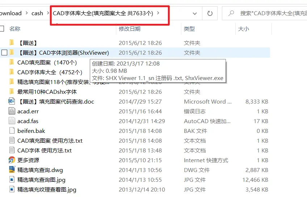
Task: Select the CAD字体 使用方法.txt name
Action: pos(45,151)
